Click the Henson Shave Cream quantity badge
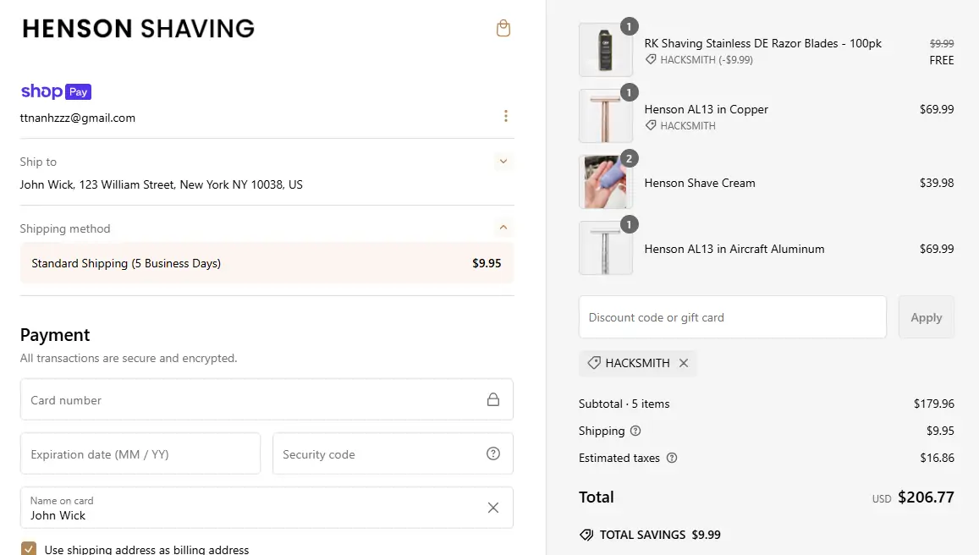This screenshot has height=555, width=979. [629, 158]
